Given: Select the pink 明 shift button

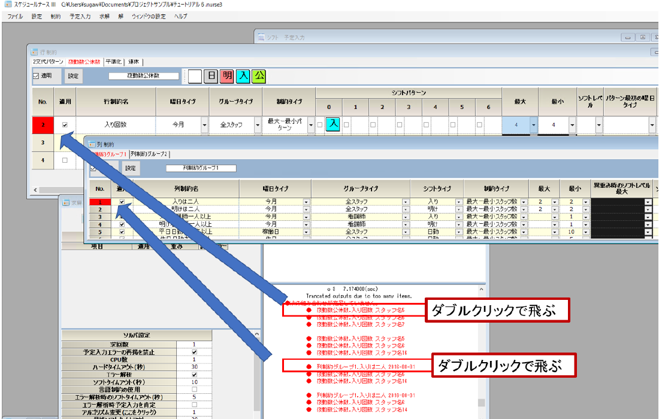Looking at the screenshot, I should point(227,77).
